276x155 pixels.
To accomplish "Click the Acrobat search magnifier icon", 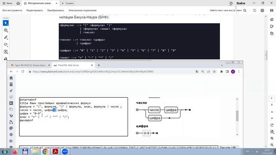I will point(245,10).
